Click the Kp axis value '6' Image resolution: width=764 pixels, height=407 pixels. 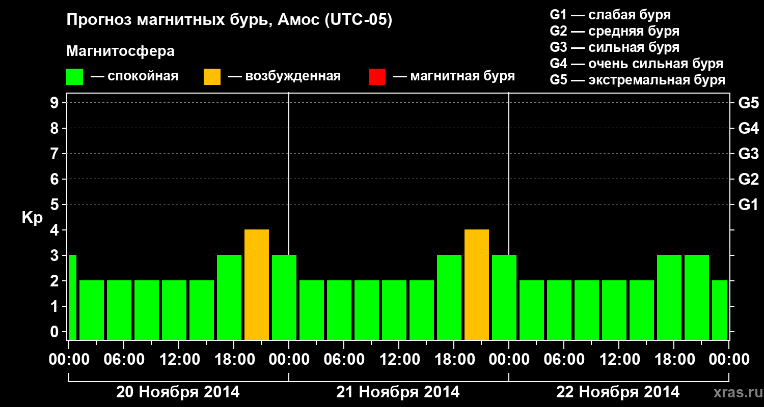(x=56, y=179)
